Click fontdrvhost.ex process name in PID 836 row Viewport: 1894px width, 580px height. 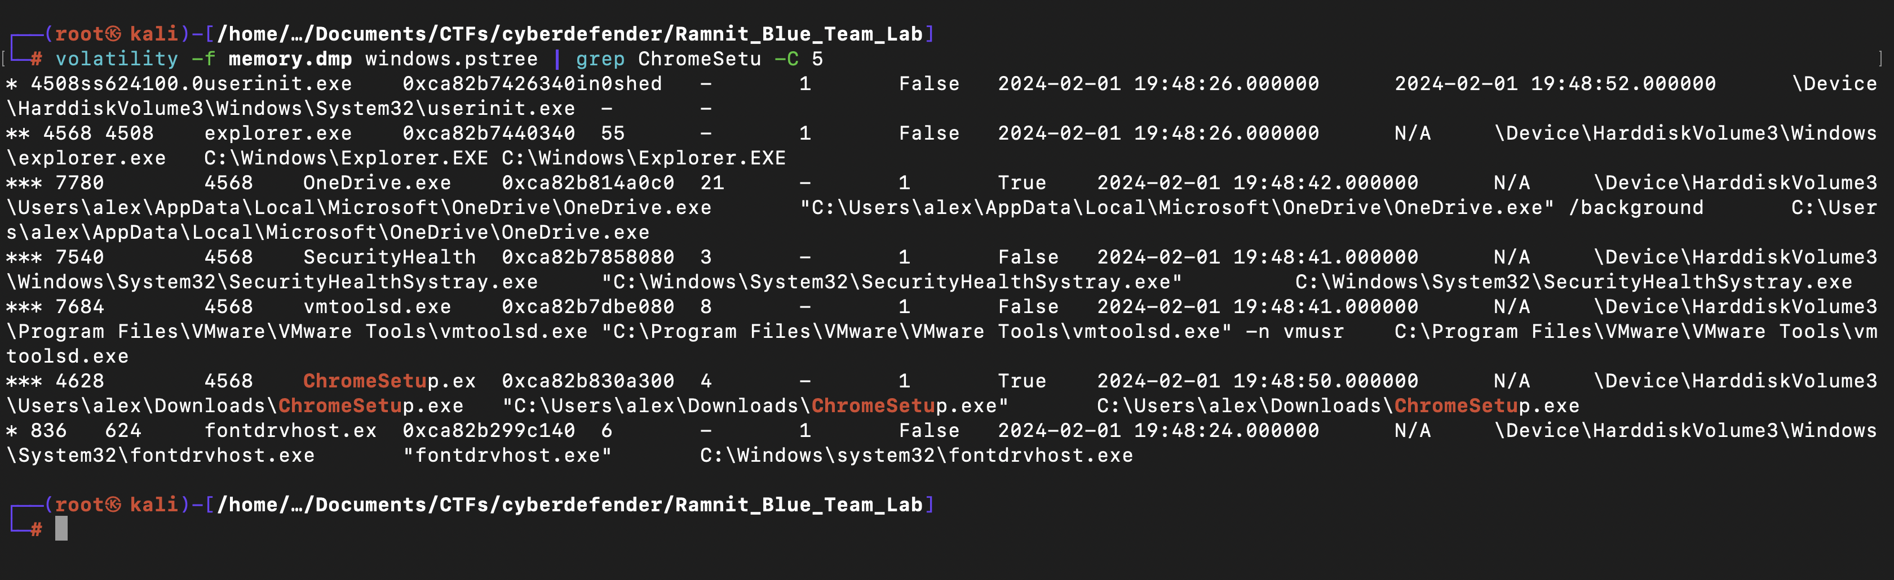point(290,430)
